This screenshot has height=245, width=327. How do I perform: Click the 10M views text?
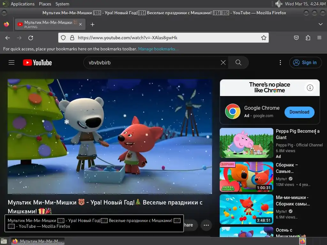pos(285,185)
